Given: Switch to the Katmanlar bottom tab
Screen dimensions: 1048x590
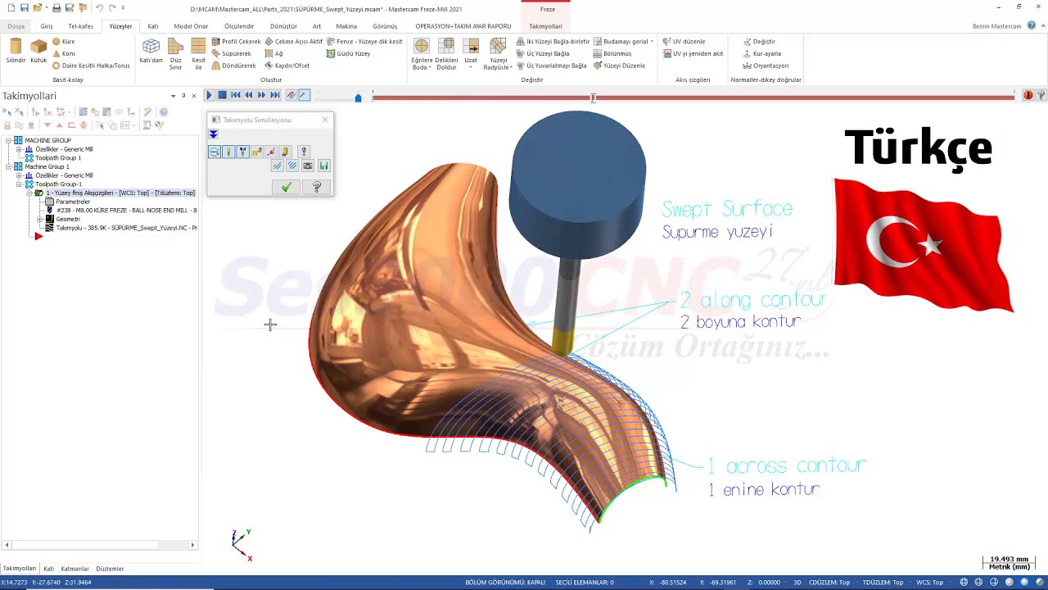Looking at the screenshot, I should (x=75, y=569).
